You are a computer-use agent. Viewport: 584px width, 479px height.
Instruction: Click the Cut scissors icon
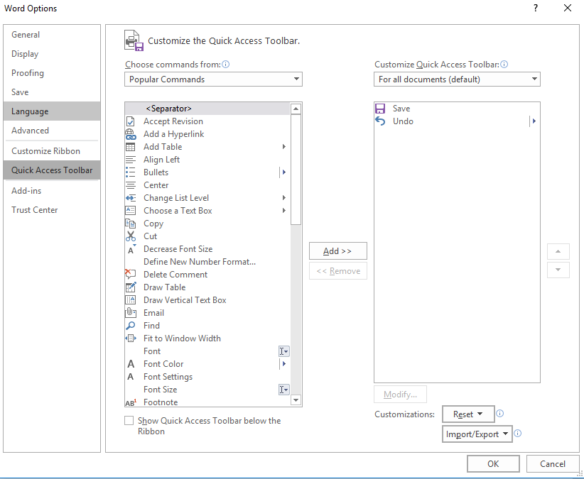tap(130, 236)
